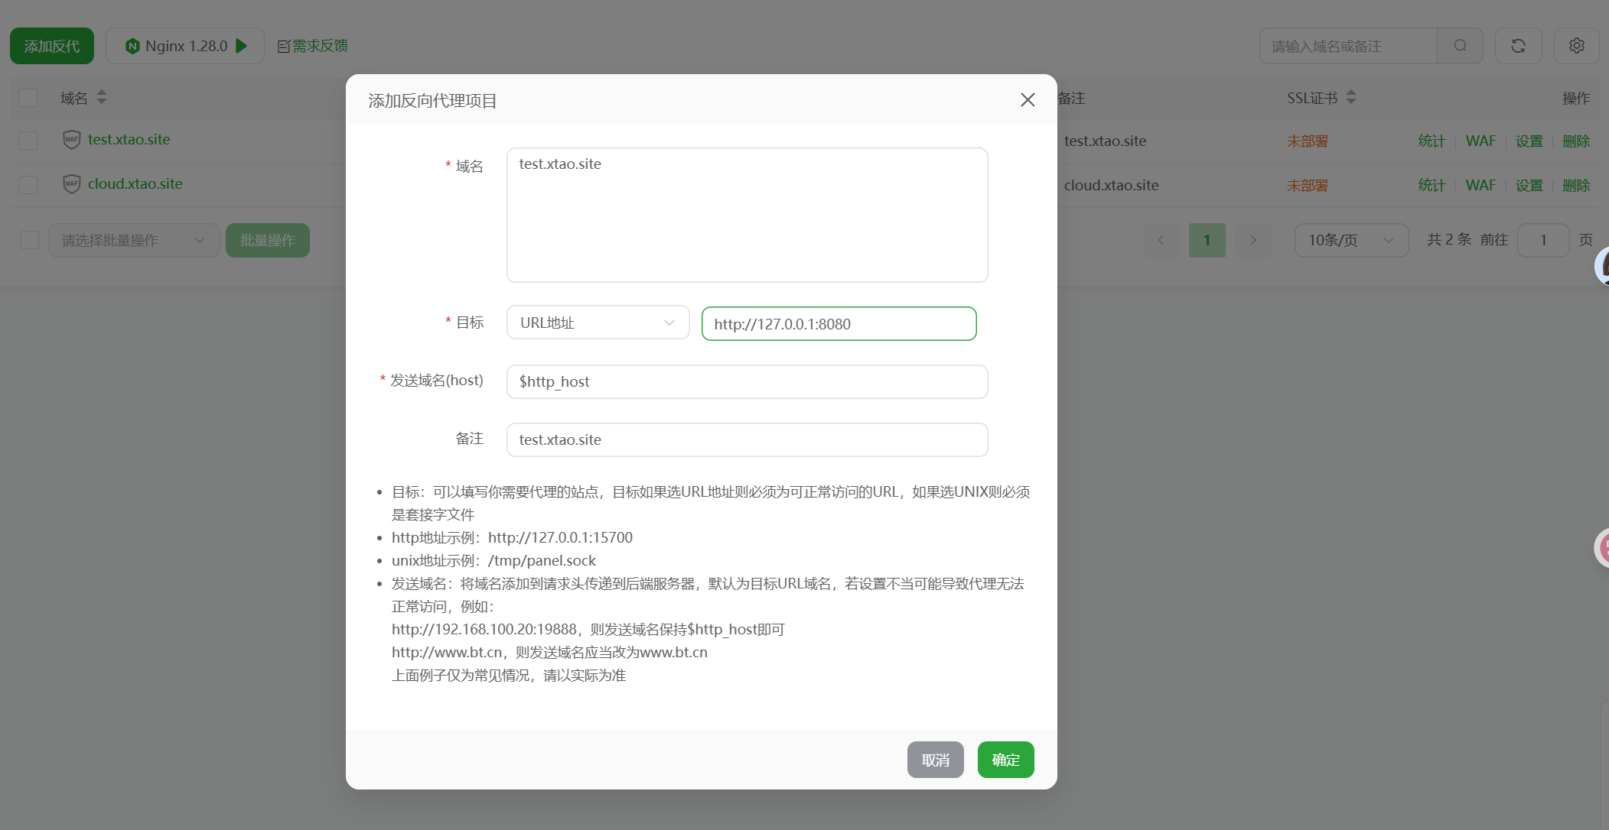Check the row checkbox for cloud.xtao.site
The image size is (1609, 830).
[x=28, y=184]
